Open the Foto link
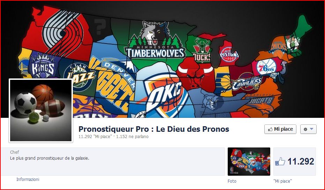The image size is (325, 190). point(232,181)
